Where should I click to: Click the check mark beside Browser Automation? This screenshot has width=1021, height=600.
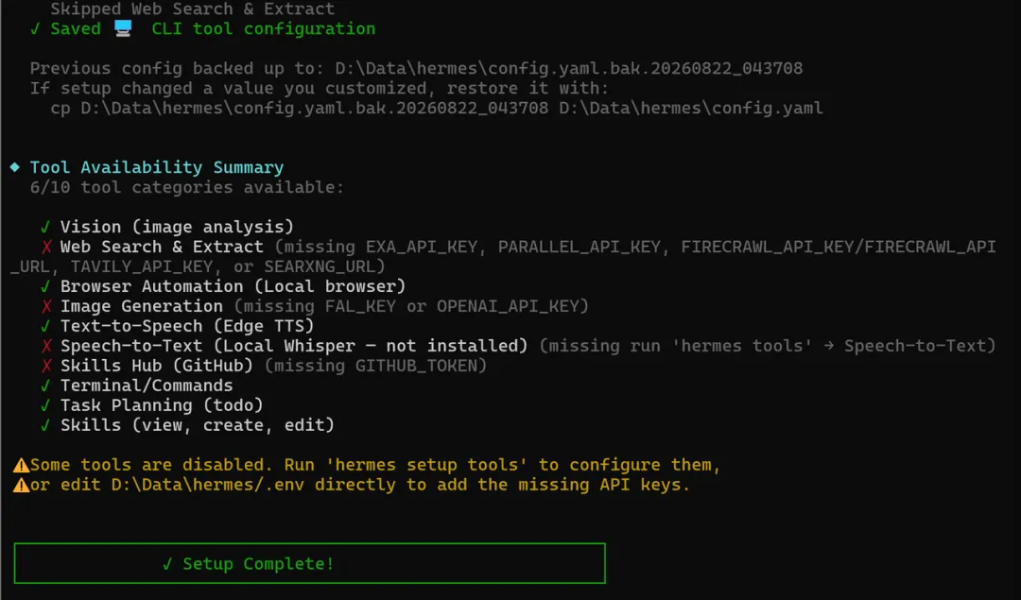coord(45,286)
